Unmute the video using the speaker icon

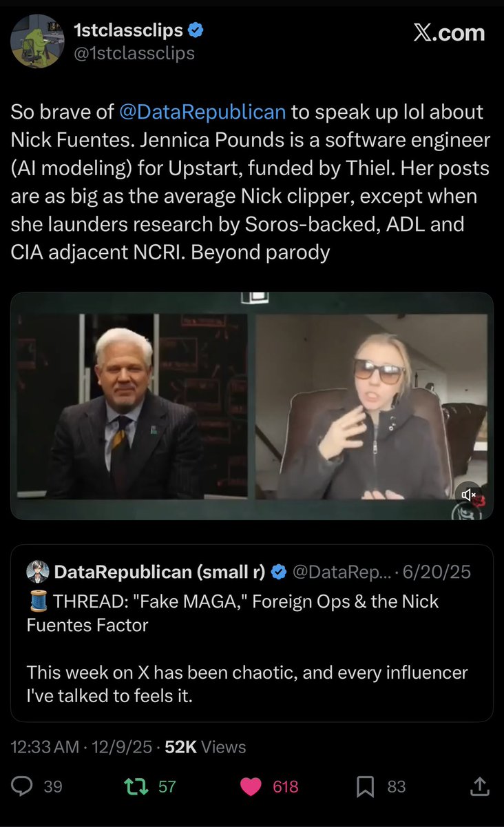pos(468,494)
